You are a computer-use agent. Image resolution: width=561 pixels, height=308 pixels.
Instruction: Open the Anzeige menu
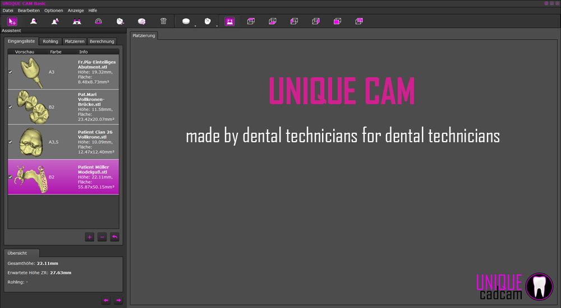[x=76, y=11]
